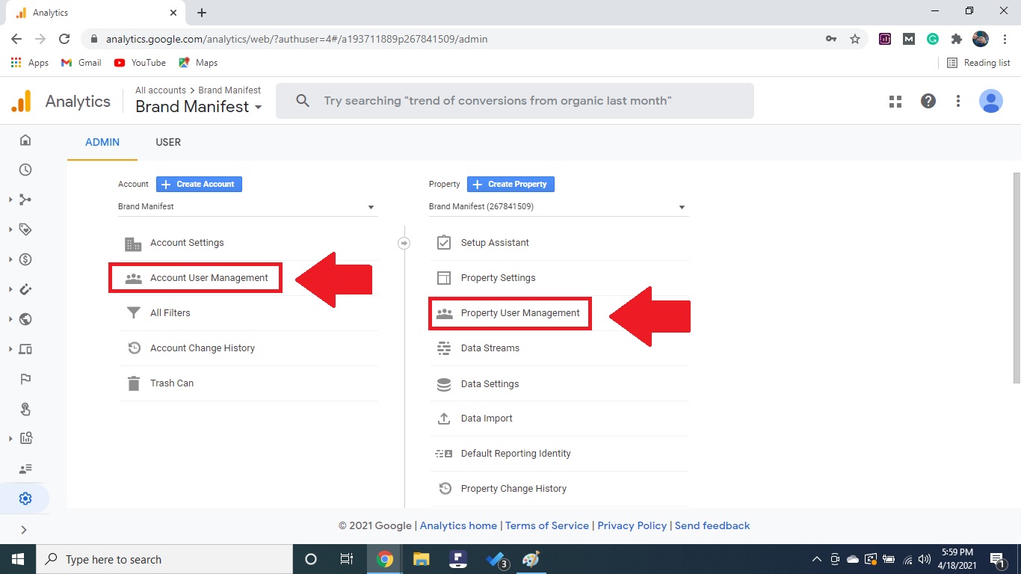The width and height of the screenshot is (1021, 574).
Task: Open the touch Conversions icon in sidebar
Action: (25, 409)
